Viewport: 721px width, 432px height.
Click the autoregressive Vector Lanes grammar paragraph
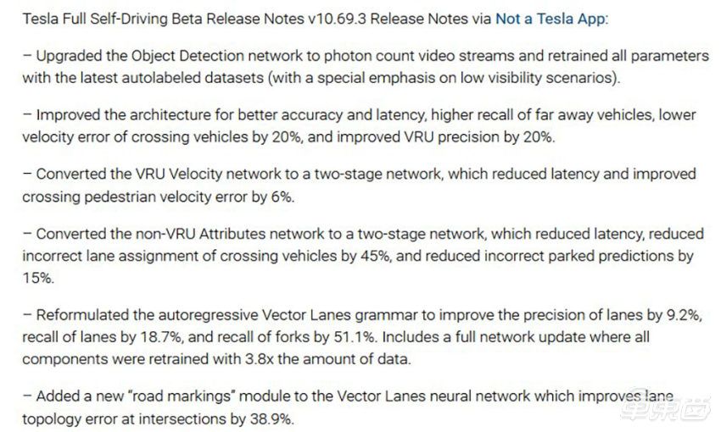pyautogui.click(x=362, y=337)
